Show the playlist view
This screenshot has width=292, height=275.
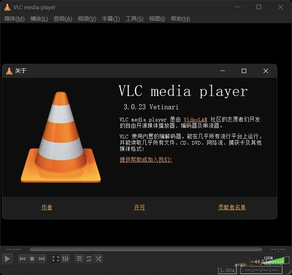(x=79, y=259)
